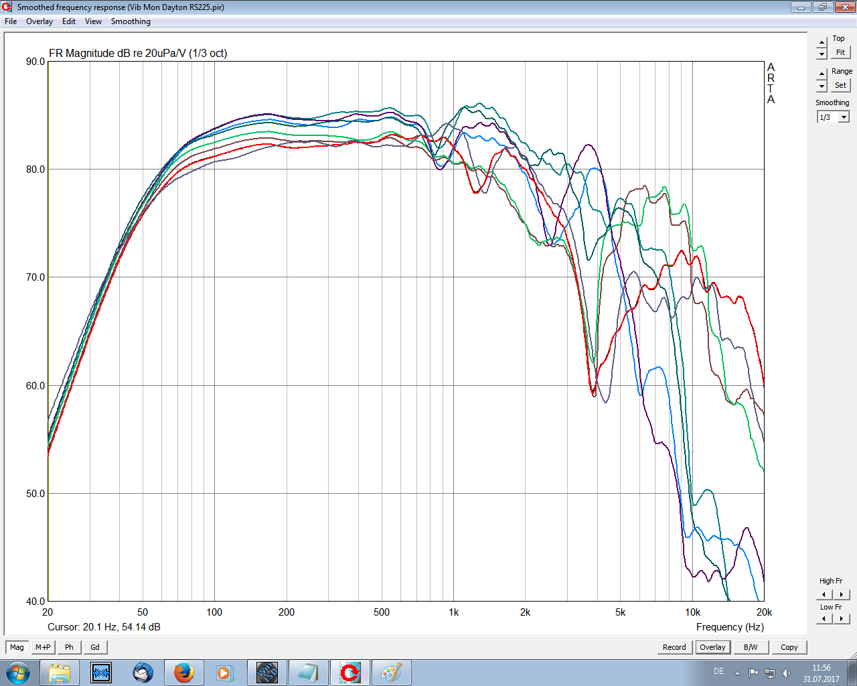
Task: Click the Overlay button at bottom
Action: point(712,647)
